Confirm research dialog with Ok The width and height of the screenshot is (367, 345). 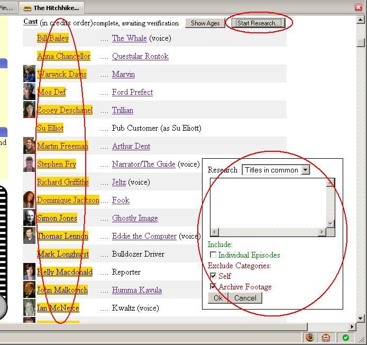click(x=218, y=298)
